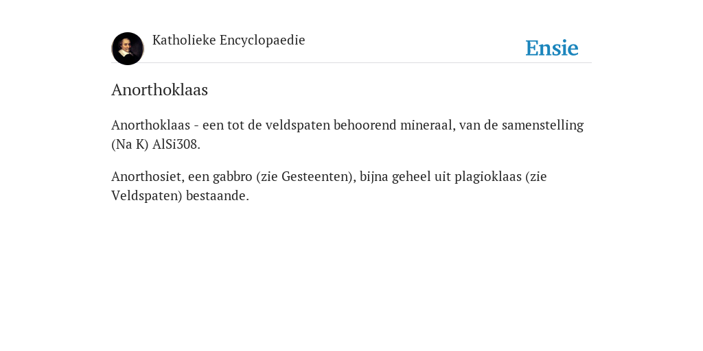Go to the Ensie logo homepage
703x351 pixels.
[x=552, y=48]
